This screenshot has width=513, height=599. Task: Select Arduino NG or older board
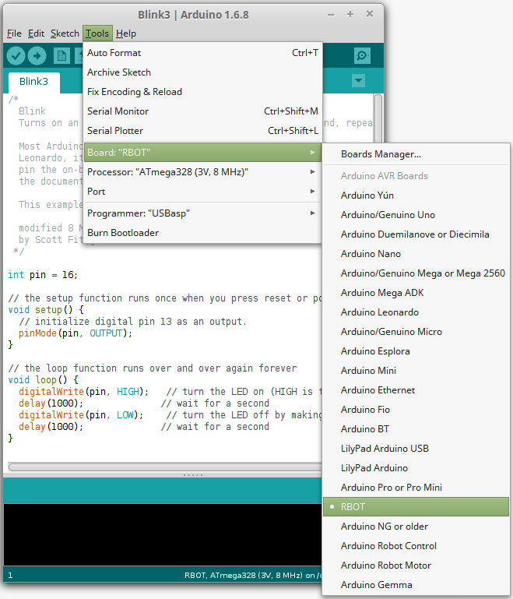pyautogui.click(x=416, y=527)
